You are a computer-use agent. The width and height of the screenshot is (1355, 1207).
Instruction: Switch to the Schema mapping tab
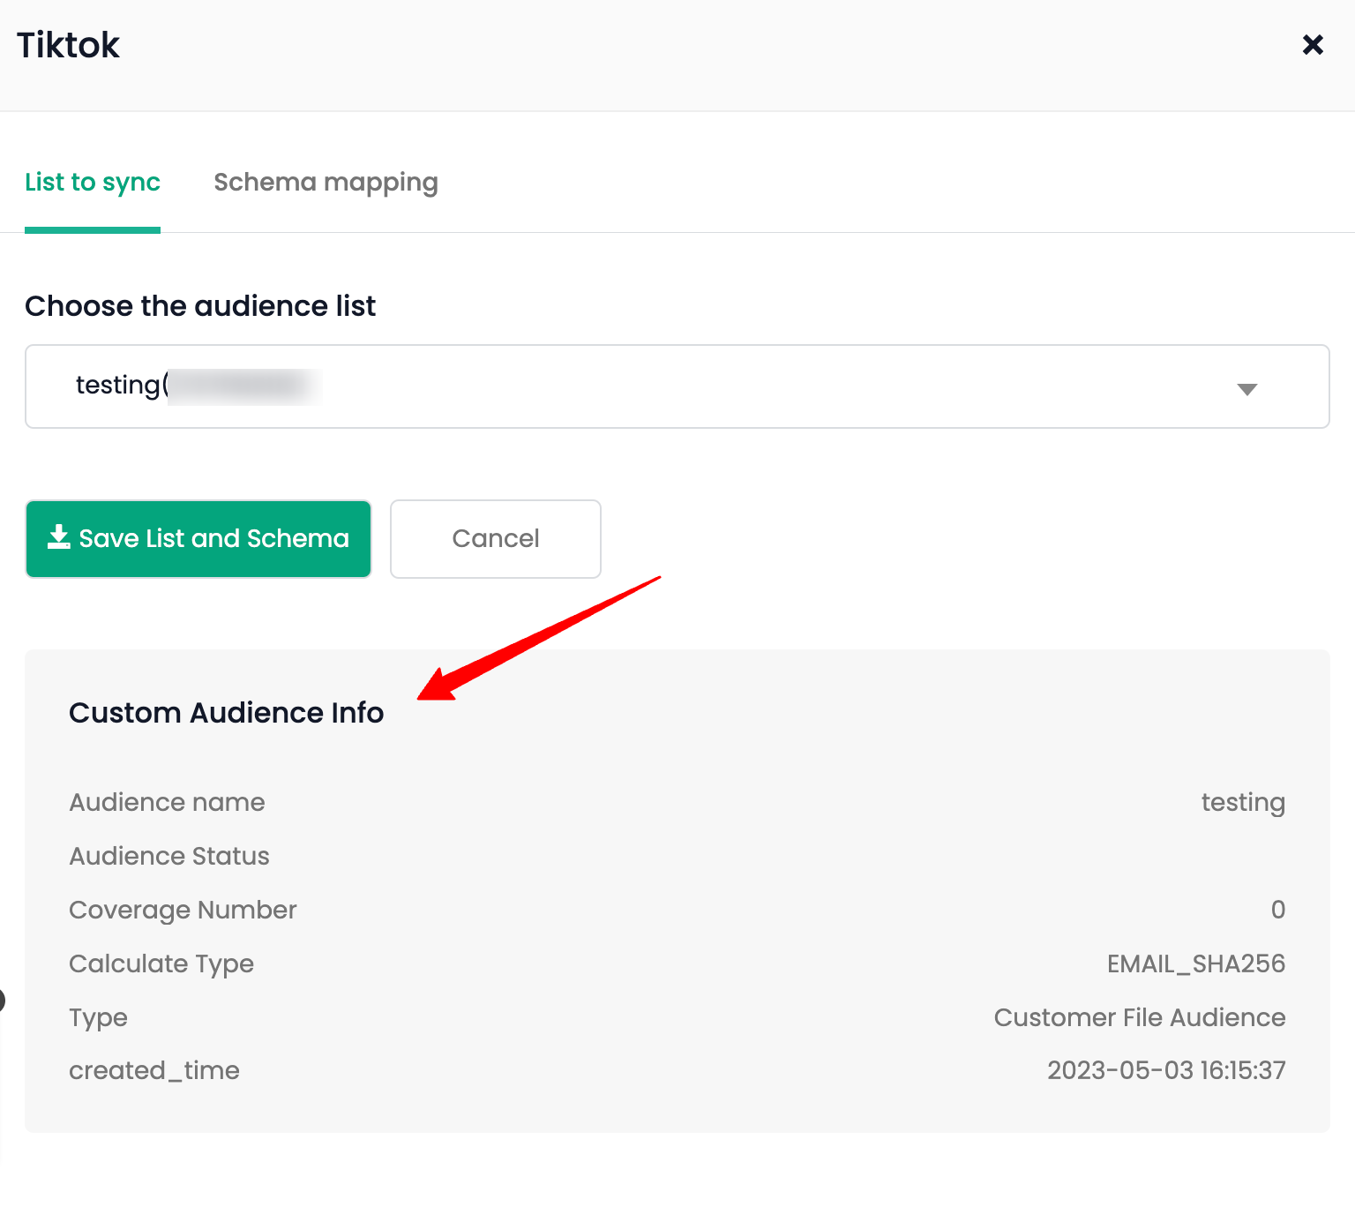[325, 183]
